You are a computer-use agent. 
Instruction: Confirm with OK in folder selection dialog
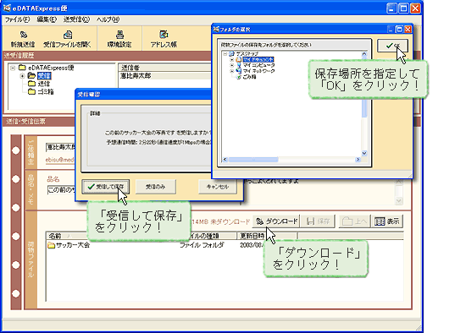392,46
